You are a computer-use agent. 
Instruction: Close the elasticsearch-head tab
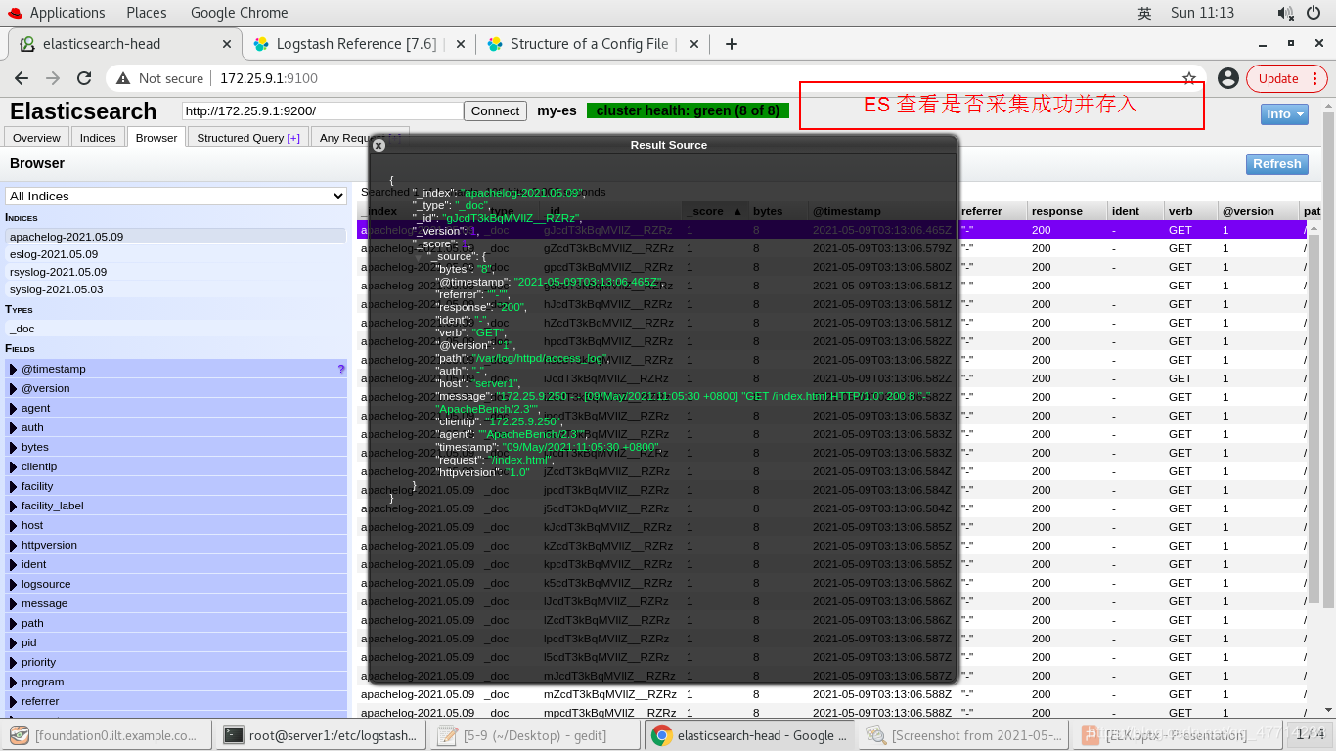tap(226, 44)
